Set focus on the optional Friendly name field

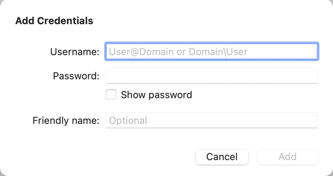point(212,120)
